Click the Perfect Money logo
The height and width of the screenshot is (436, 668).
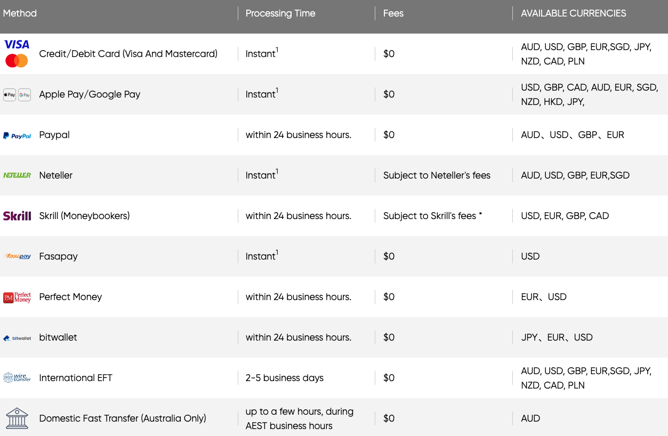tap(17, 297)
